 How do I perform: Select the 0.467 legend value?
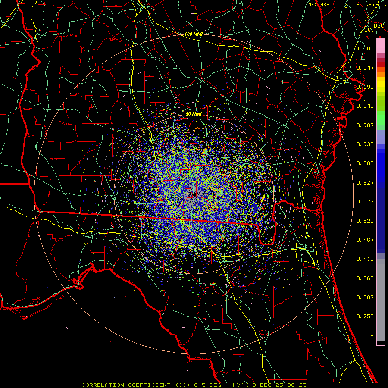(x=365, y=240)
